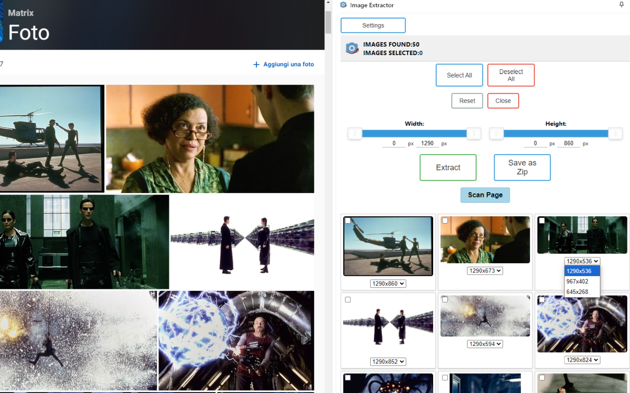630x393 pixels.
Task: Enable the checkbox on the mirrored figures thumbnail
Action: click(348, 300)
